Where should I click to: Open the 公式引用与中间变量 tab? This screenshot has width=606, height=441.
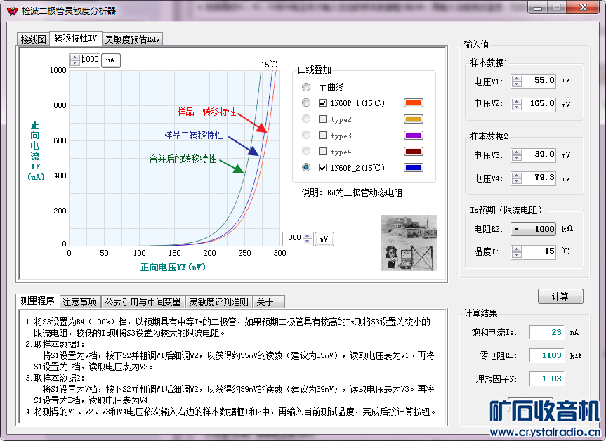143,302
